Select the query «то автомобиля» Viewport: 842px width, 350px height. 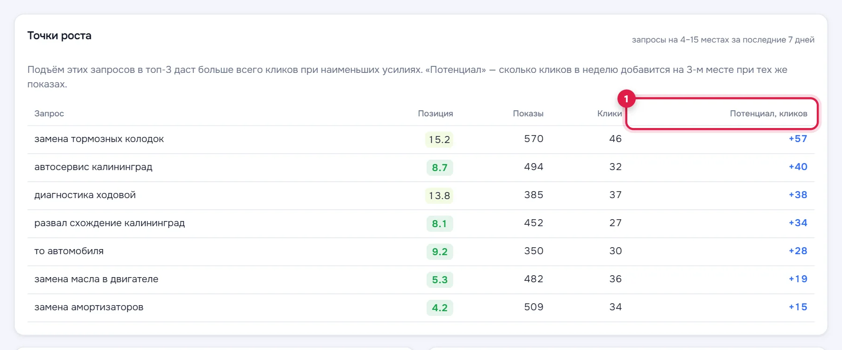coord(69,251)
